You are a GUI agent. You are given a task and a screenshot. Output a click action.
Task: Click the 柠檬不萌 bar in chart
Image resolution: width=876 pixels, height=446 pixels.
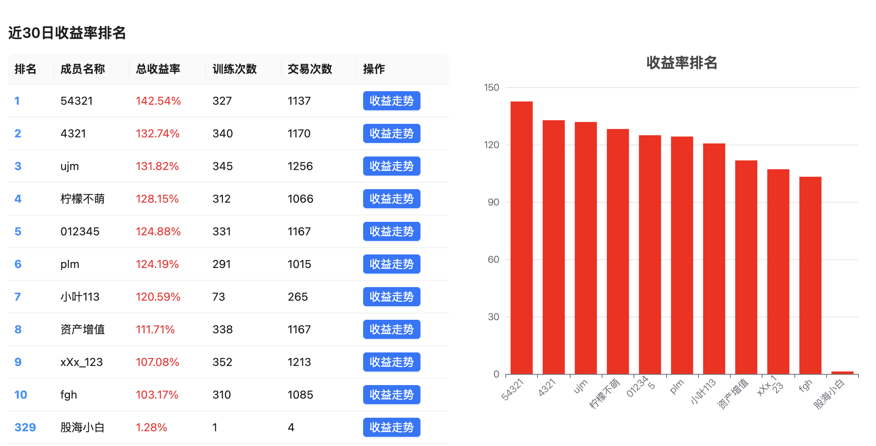pyautogui.click(x=618, y=252)
